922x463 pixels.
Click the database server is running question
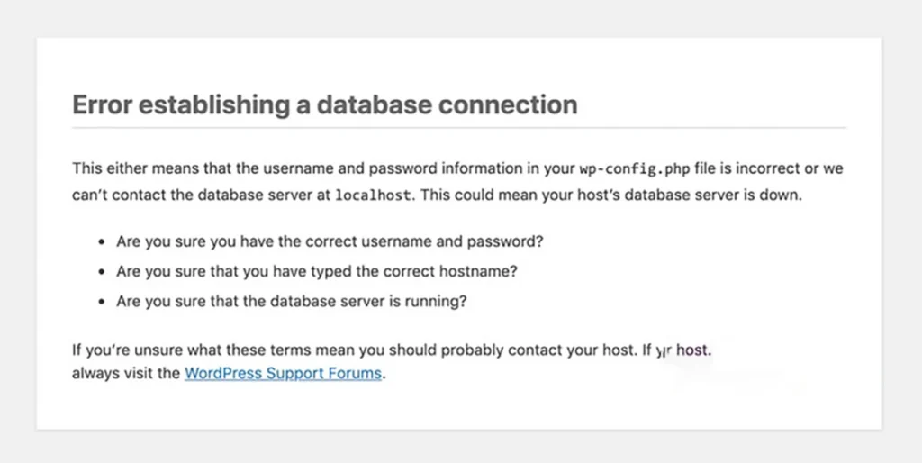(x=292, y=302)
